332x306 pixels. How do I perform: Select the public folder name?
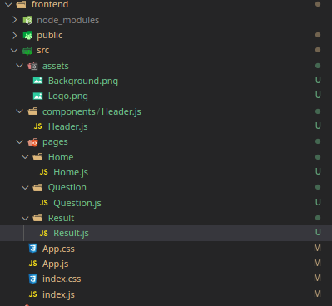pyautogui.click(x=50, y=36)
